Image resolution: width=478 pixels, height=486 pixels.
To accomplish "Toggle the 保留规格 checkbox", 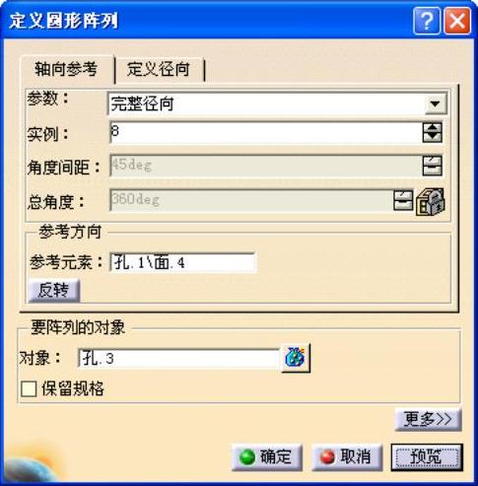I will point(29,389).
